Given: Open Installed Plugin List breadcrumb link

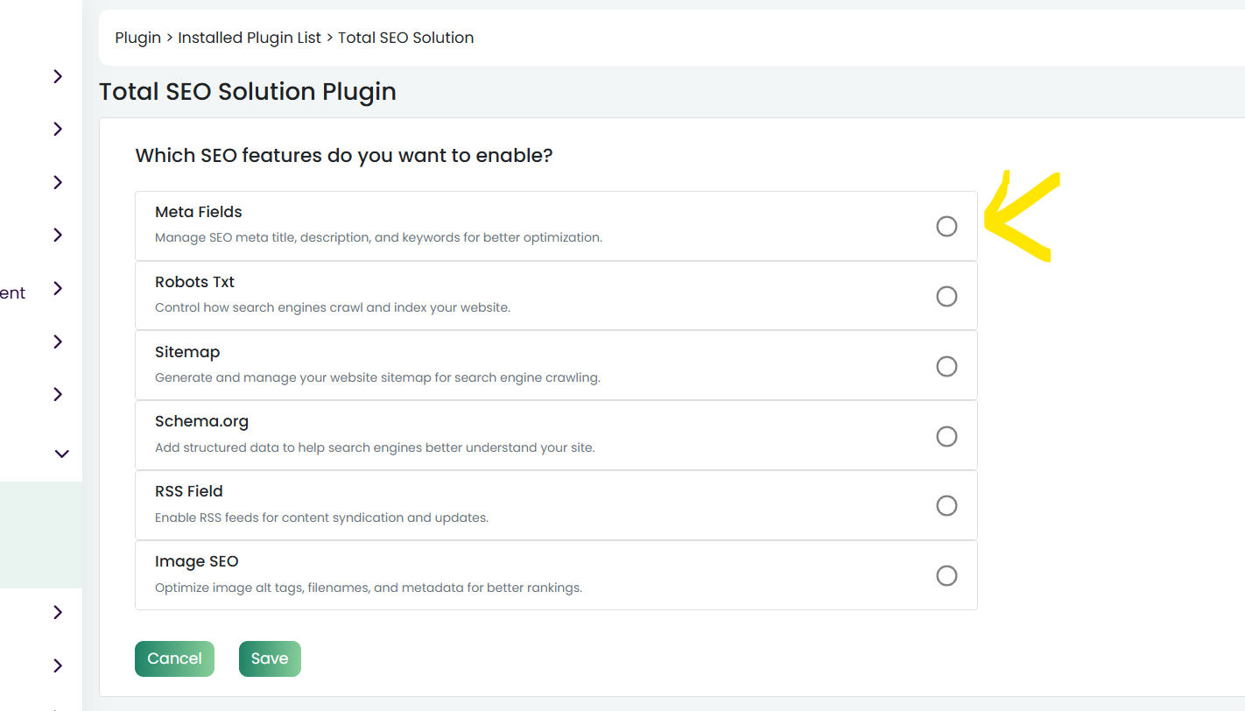Looking at the screenshot, I should (x=250, y=38).
